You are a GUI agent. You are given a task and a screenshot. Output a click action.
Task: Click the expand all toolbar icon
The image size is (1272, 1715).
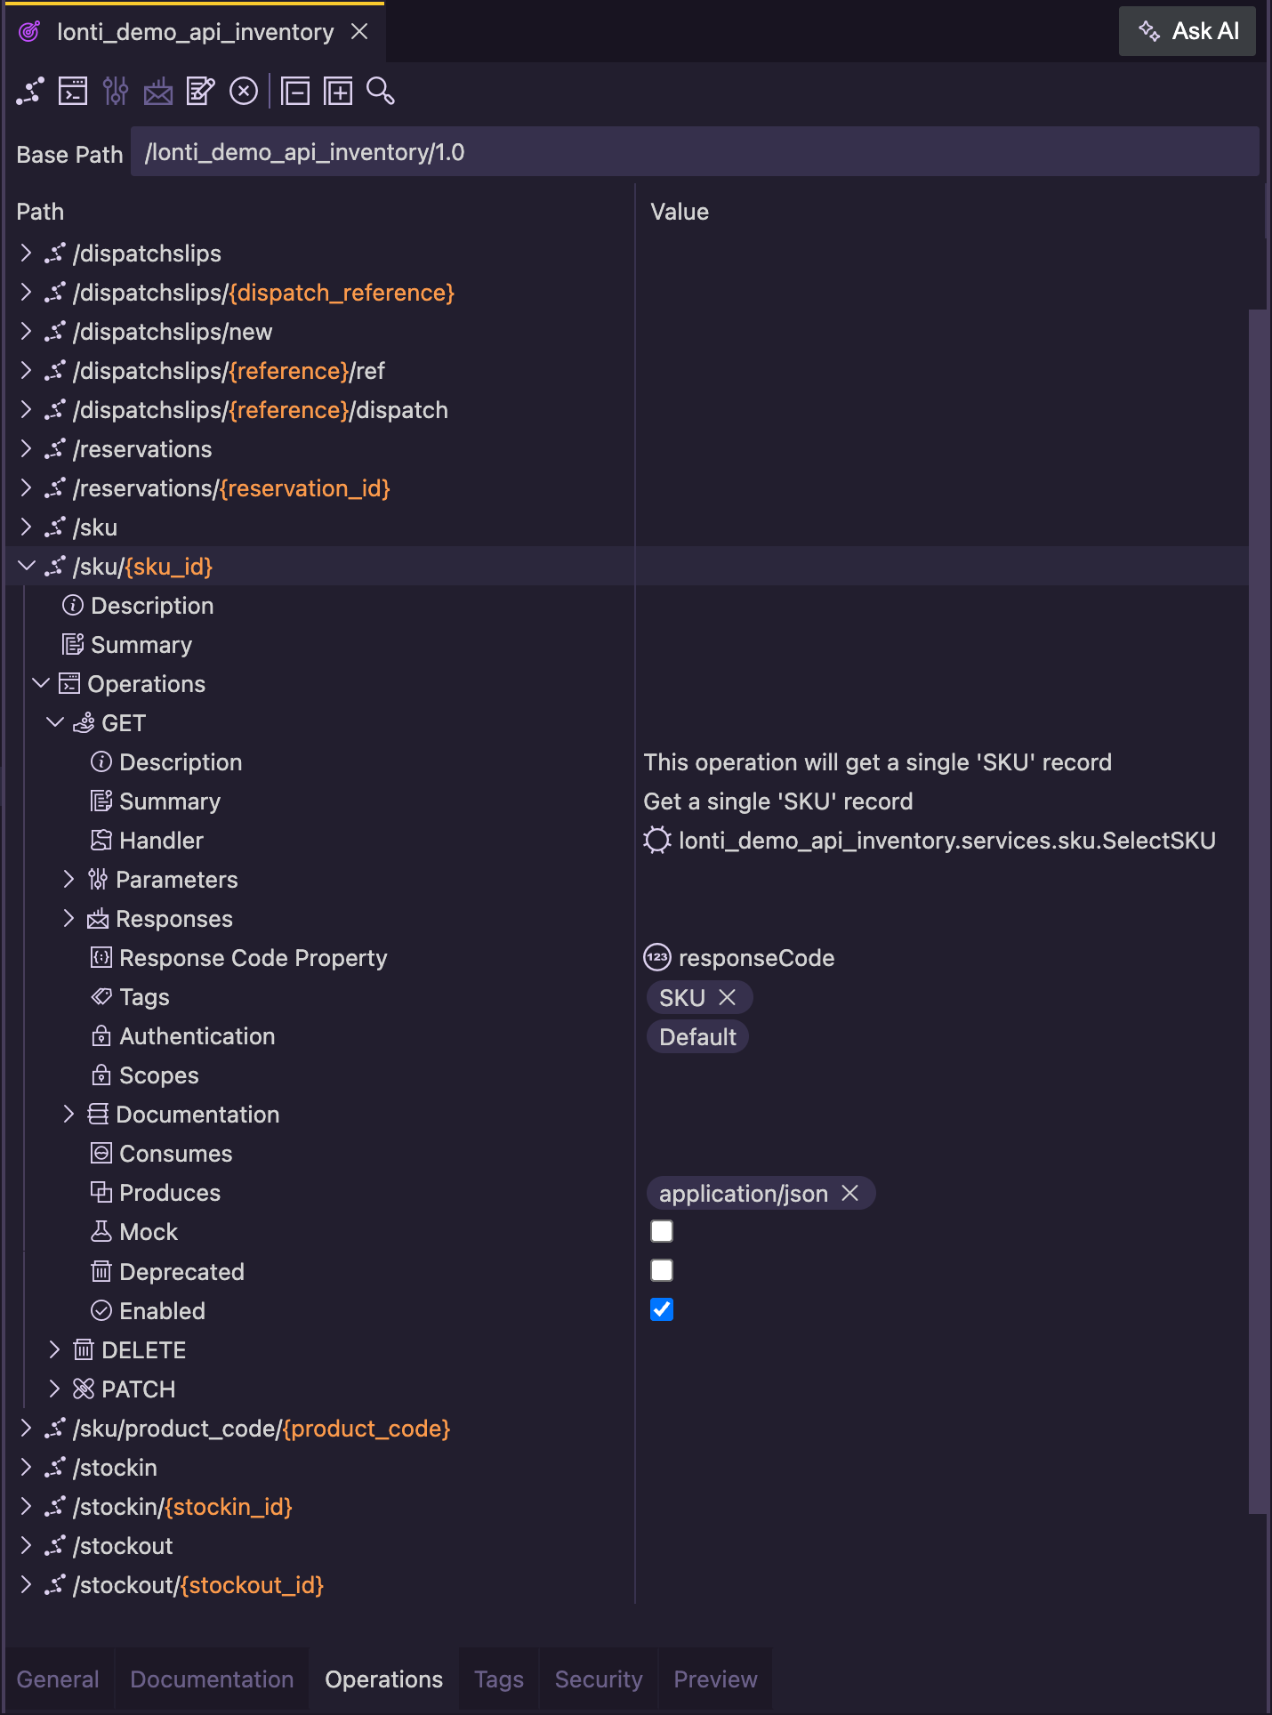coord(338,91)
